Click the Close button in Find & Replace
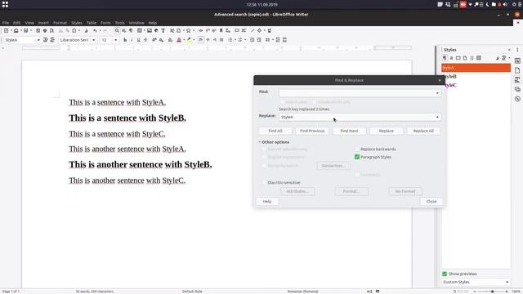This screenshot has height=294, width=523. point(431,202)
